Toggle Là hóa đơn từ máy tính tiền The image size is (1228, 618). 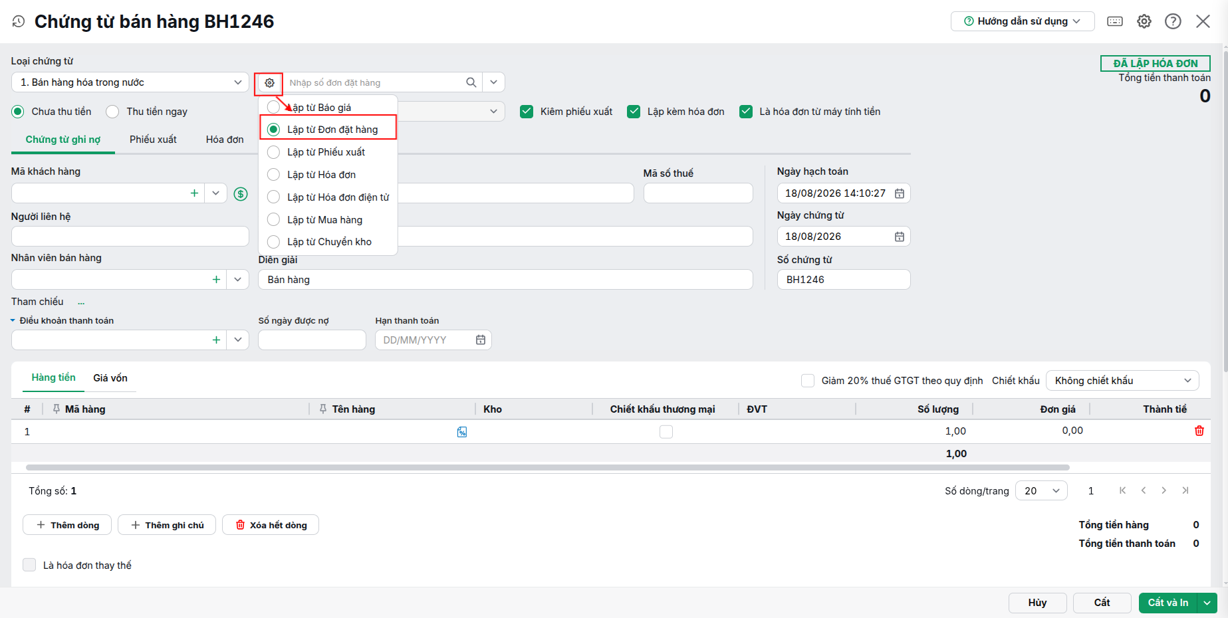(746, 112)
